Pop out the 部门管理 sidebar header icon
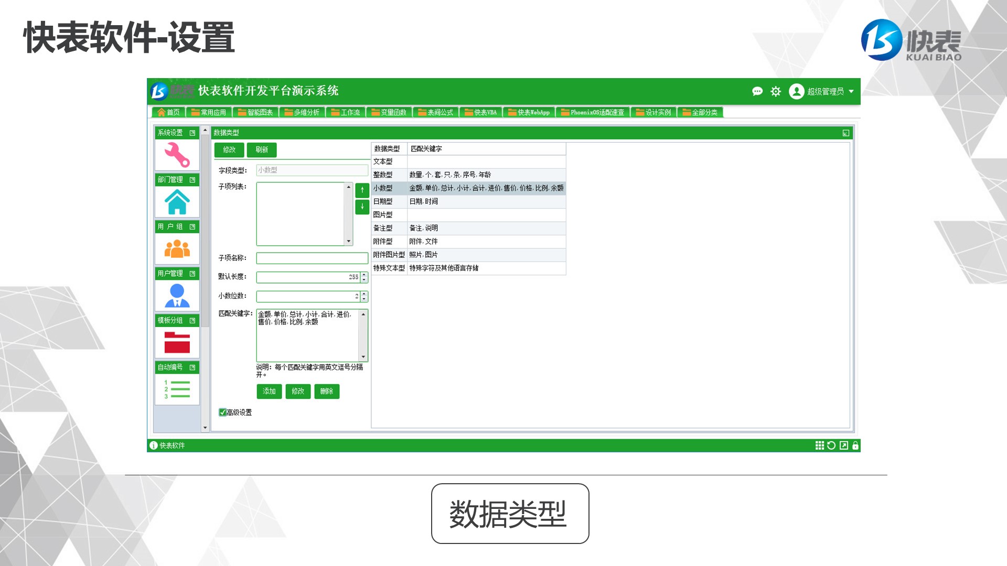Viewport: 1007px width, 566px height. (x=192, y=180)
